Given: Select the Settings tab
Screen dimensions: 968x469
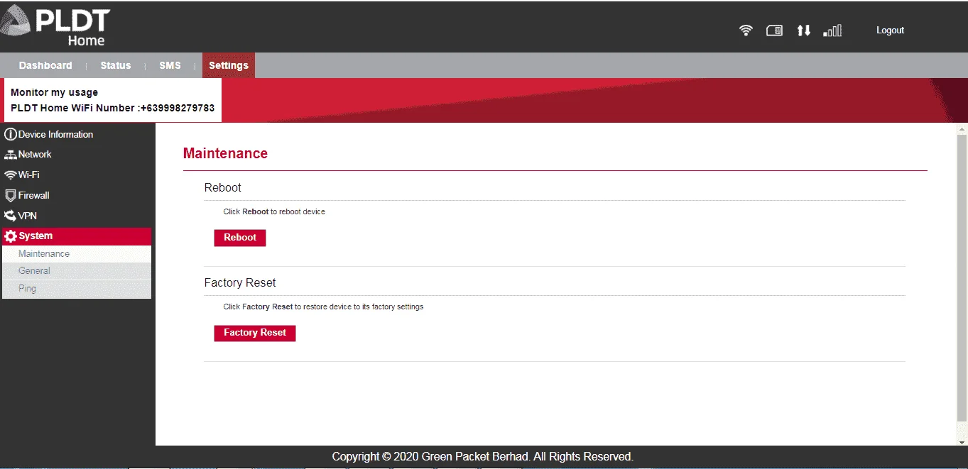Looking at the screenshot, I should (x=229, y=65).
